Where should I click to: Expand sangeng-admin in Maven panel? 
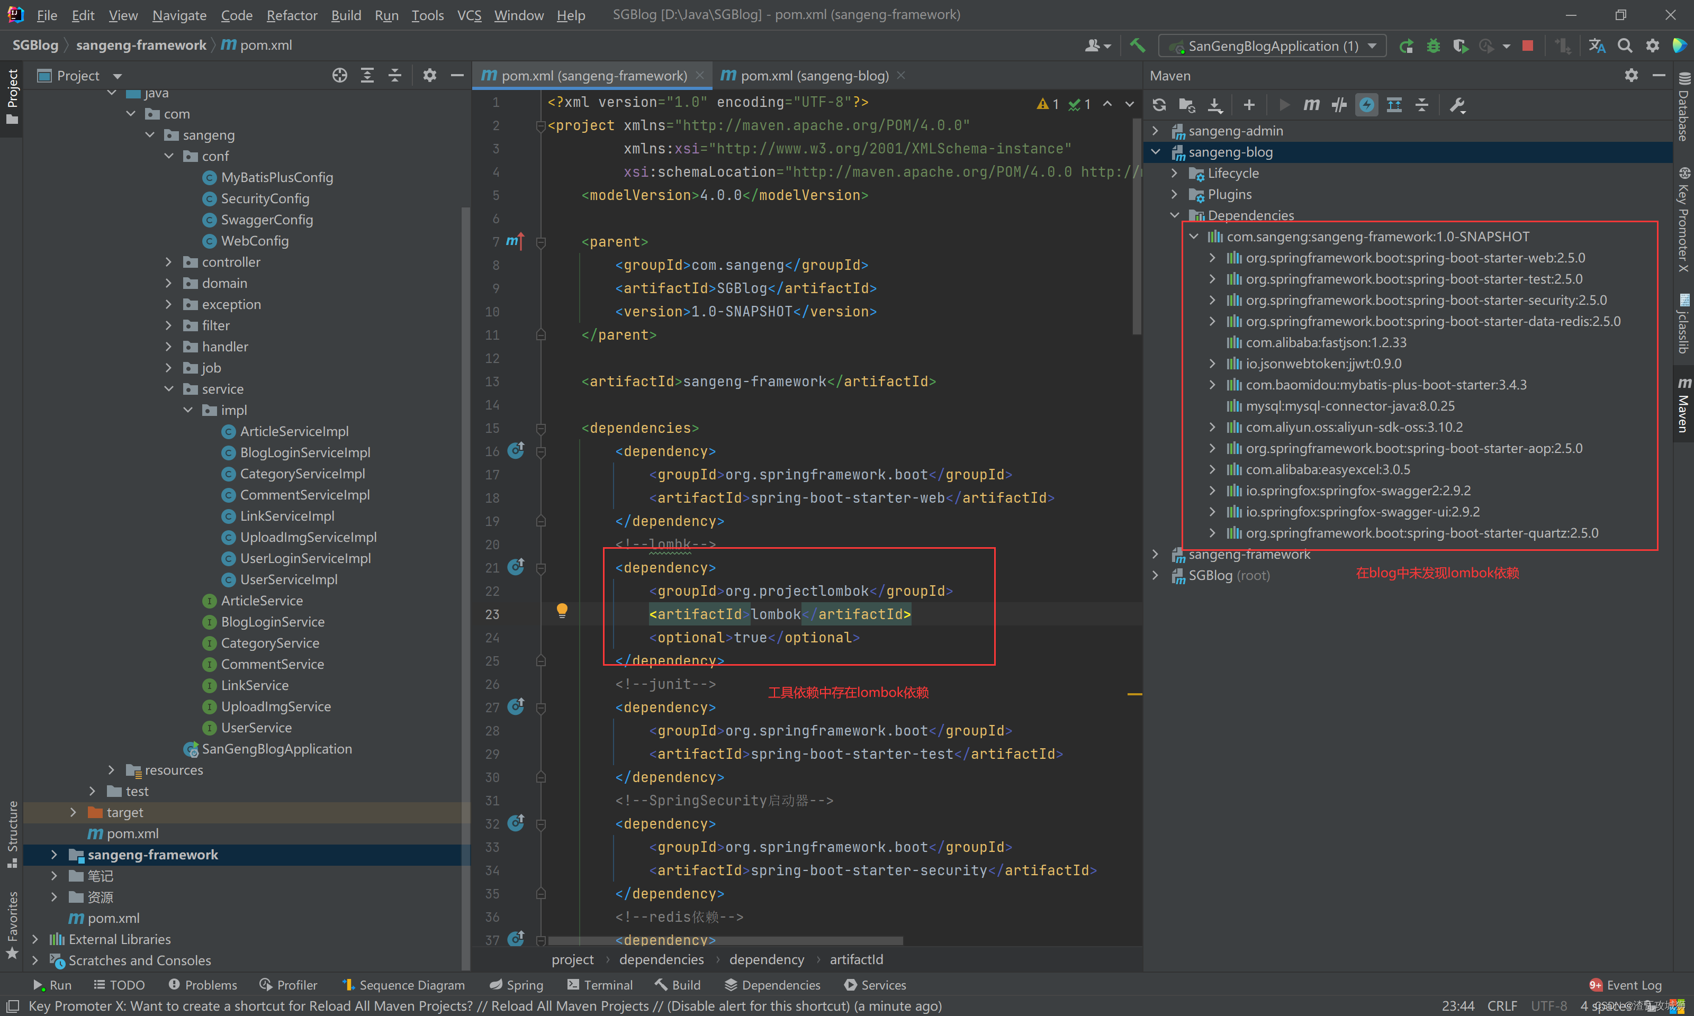(1155, 130)
